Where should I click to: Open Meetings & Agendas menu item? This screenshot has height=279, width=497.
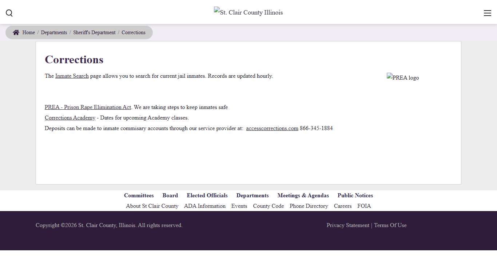[x=303, y=195]
